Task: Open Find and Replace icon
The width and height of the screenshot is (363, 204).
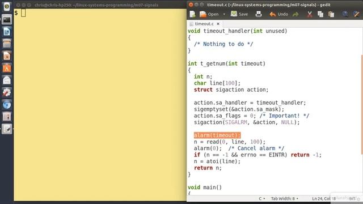Action: [356, 14]
